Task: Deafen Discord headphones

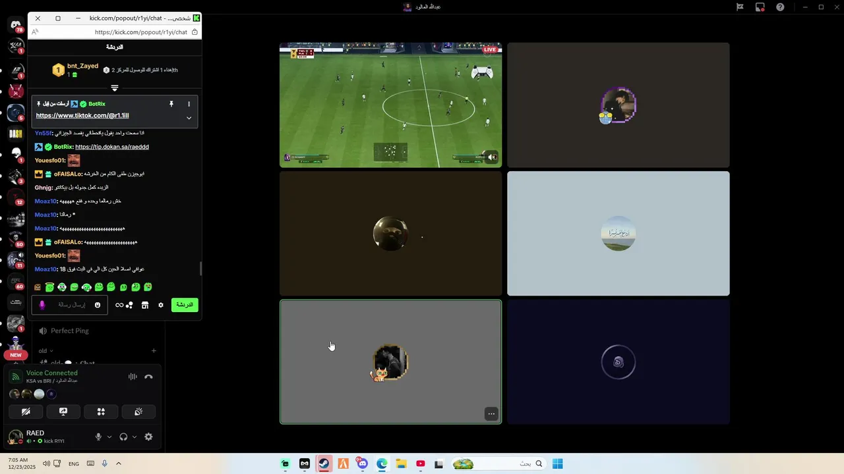Action: click(x=123, y=436)
